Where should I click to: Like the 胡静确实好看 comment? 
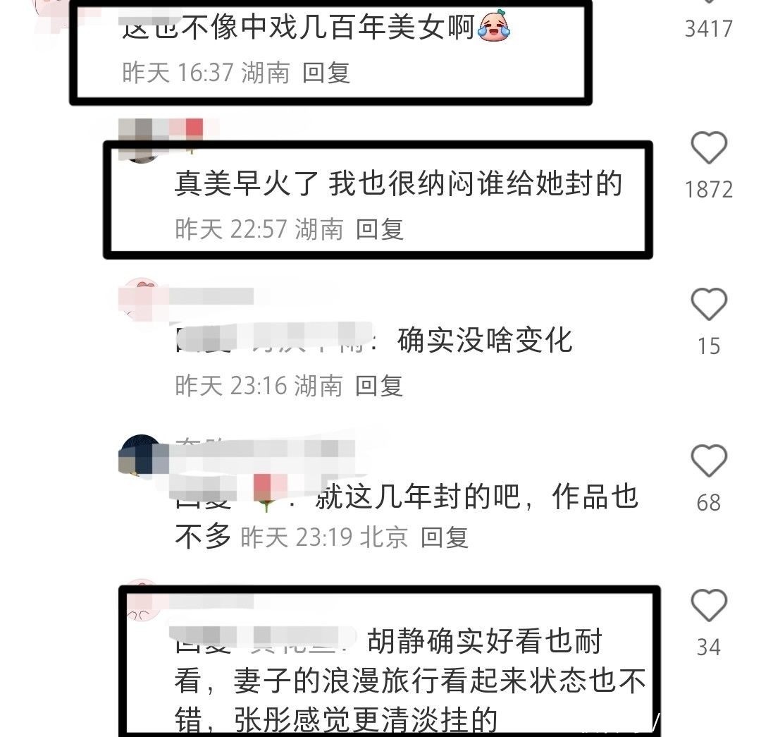click(x=709, y=605)
